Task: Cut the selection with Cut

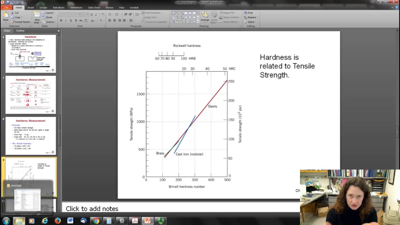Action: pyautogui.click(x=15, y=13)
